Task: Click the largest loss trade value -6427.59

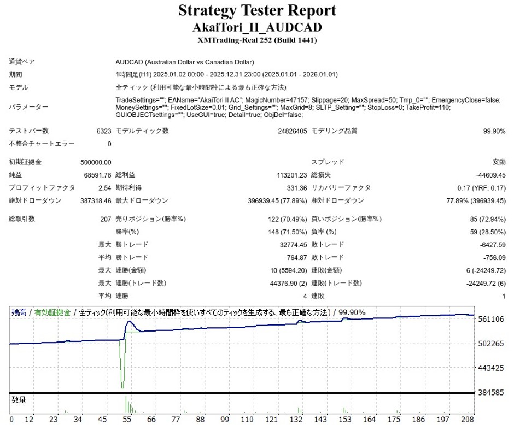Action: [x=492, y=245]
